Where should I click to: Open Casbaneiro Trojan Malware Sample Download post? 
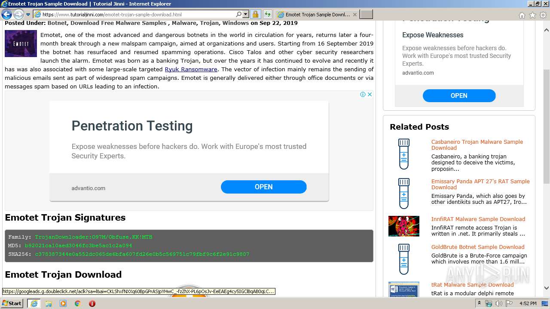(x=477, y=145)
